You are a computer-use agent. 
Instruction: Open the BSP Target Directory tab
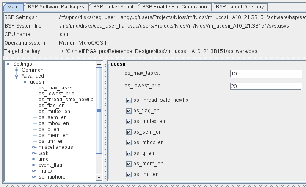[240, 7]
